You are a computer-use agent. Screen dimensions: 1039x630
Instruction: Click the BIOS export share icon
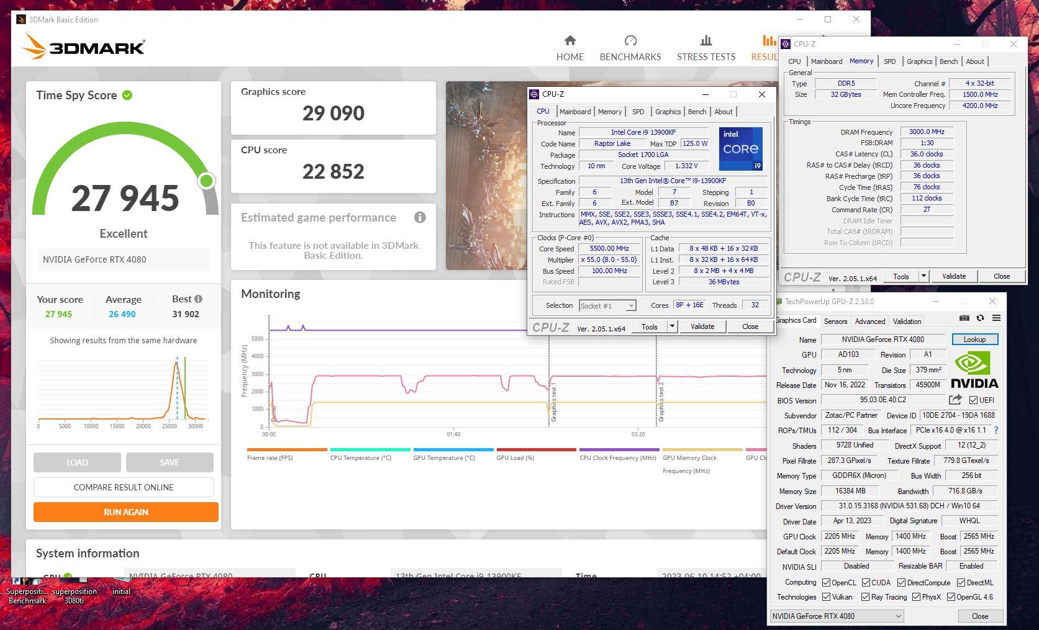[955, 400]
